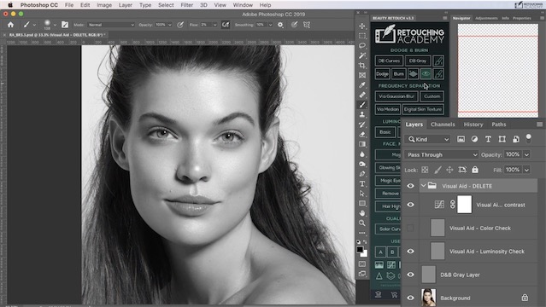The height and width of the screenshot is (307, 546).
Task: Hide the Background layer
Action: 410,298
